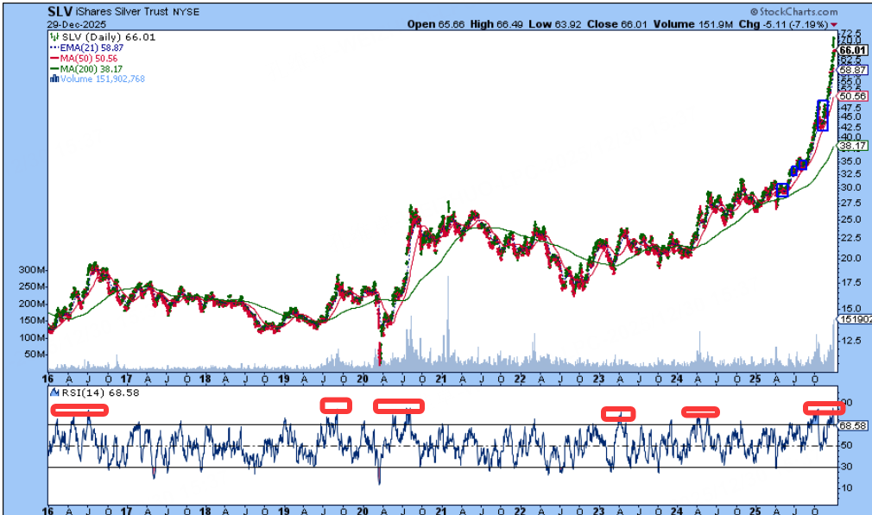Click the boxed 58.87 EMA axis tag
The width and height of the screenshot is (872, 515).
click(x=852, y=71)
